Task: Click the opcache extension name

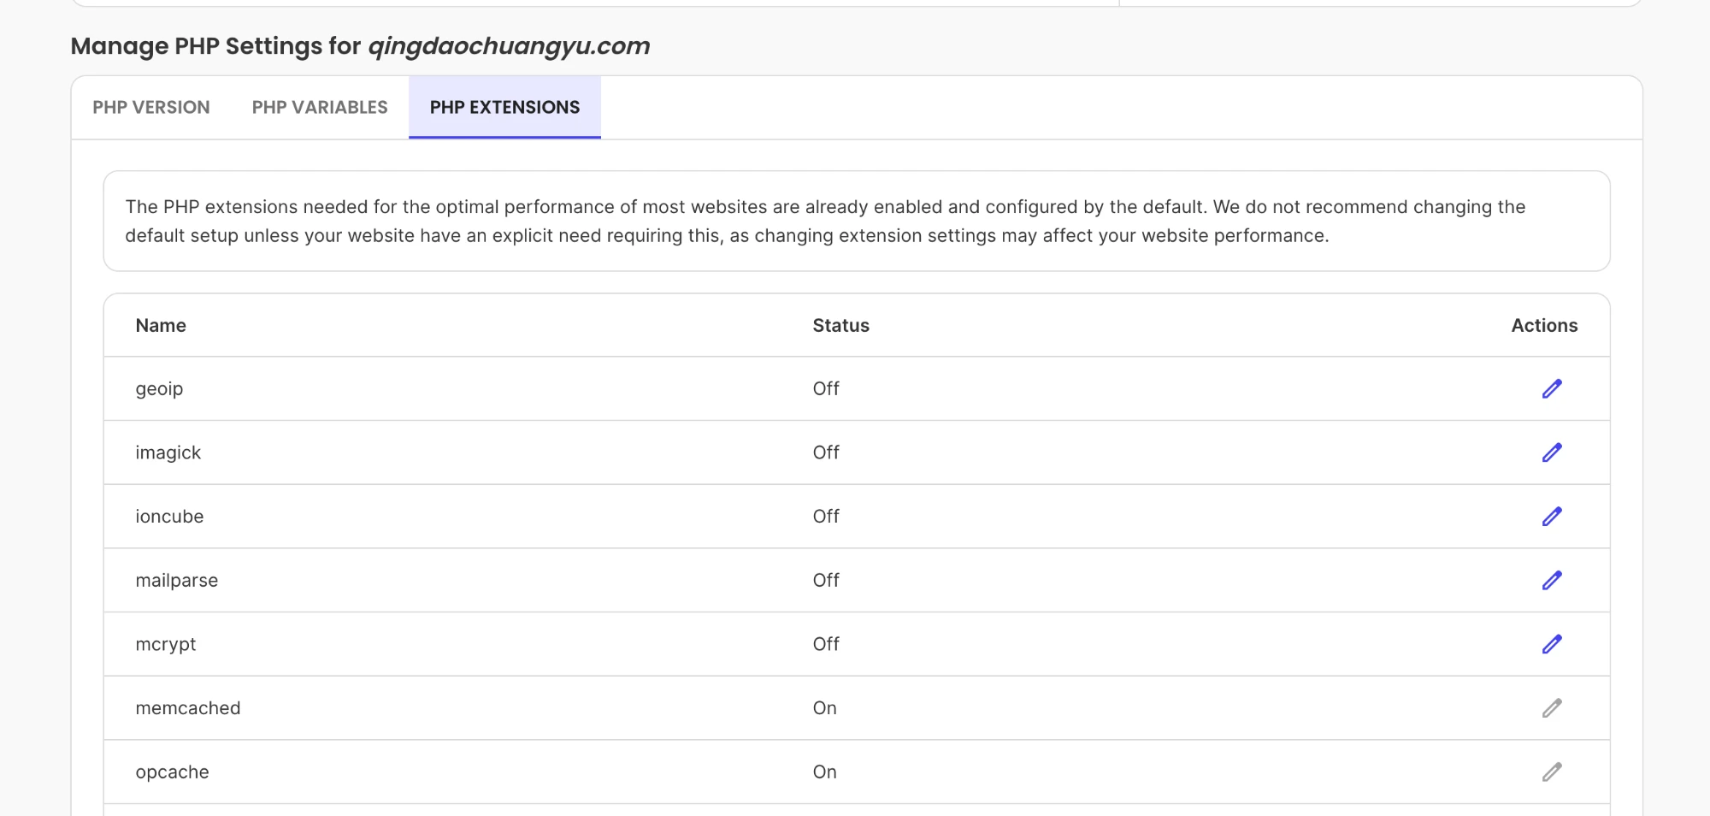Action: [x=172, y=772]
